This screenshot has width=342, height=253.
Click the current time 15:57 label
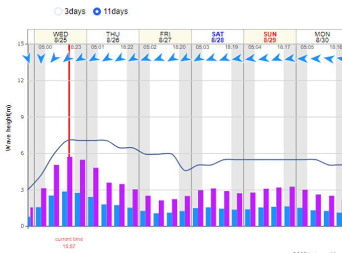69,242
